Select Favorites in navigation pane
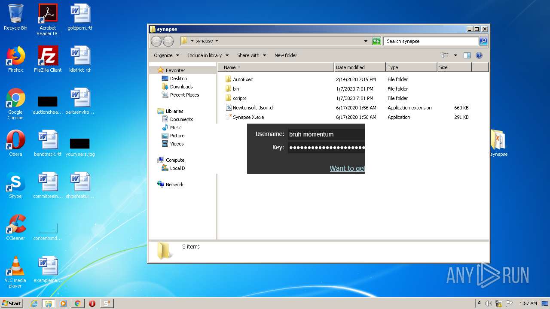 pos(171,70)
